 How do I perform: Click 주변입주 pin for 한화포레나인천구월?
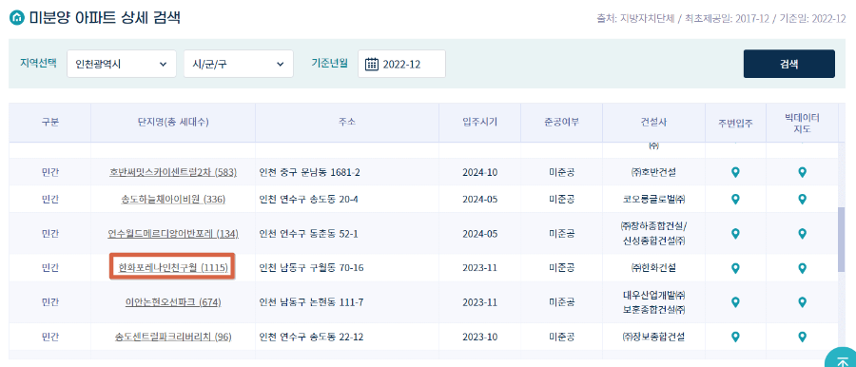point(735,268)
